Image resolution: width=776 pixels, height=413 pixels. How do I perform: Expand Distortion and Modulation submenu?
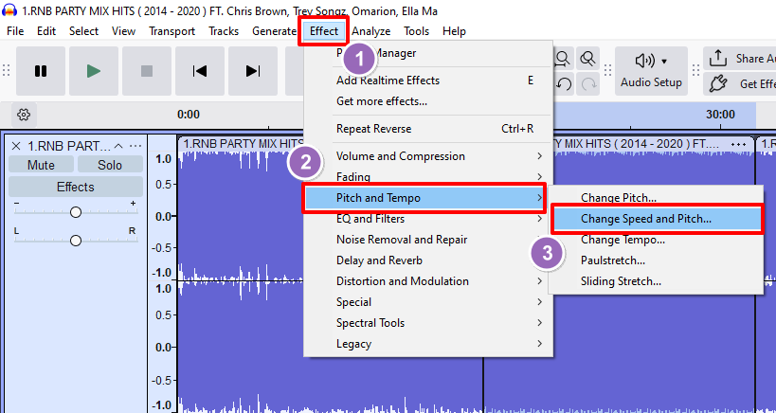[x=427, y=281]
